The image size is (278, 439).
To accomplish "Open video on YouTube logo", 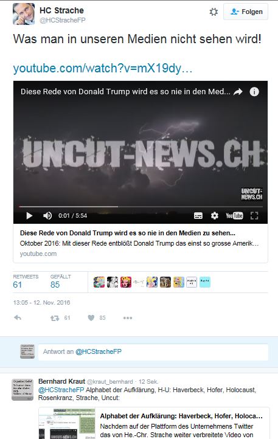I will click(x=234, y=216).
